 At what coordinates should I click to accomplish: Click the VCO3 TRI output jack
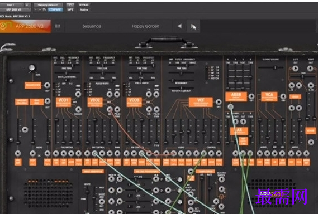coord(149,94)
